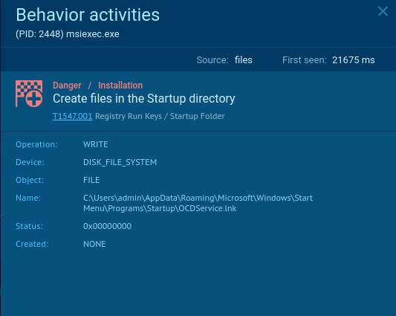This screenshot has width=396, height=316.
Task: Select the 'Installation' category label
Action: coord(120,86)
